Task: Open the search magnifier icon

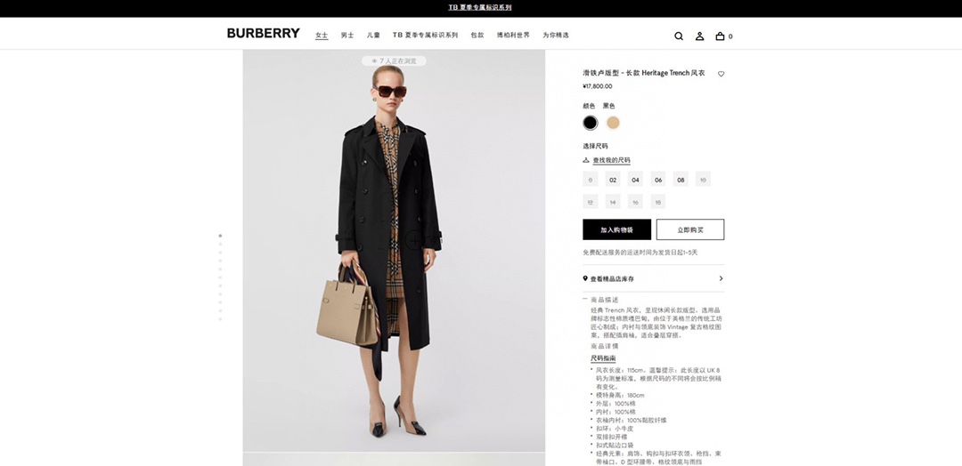Action: [679, 36]
